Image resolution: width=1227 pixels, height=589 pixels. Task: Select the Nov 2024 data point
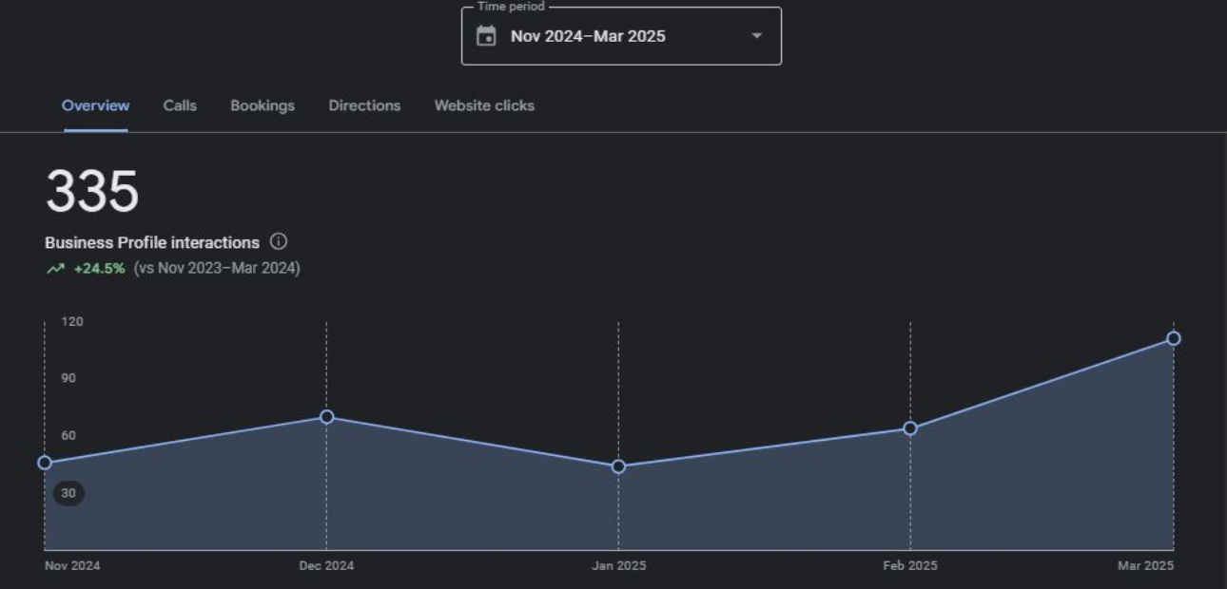point(45,463)
